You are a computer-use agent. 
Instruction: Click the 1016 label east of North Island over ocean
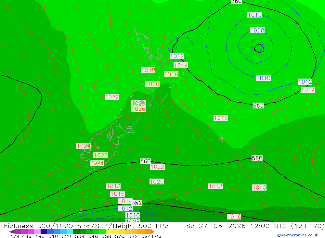[221, 118]
